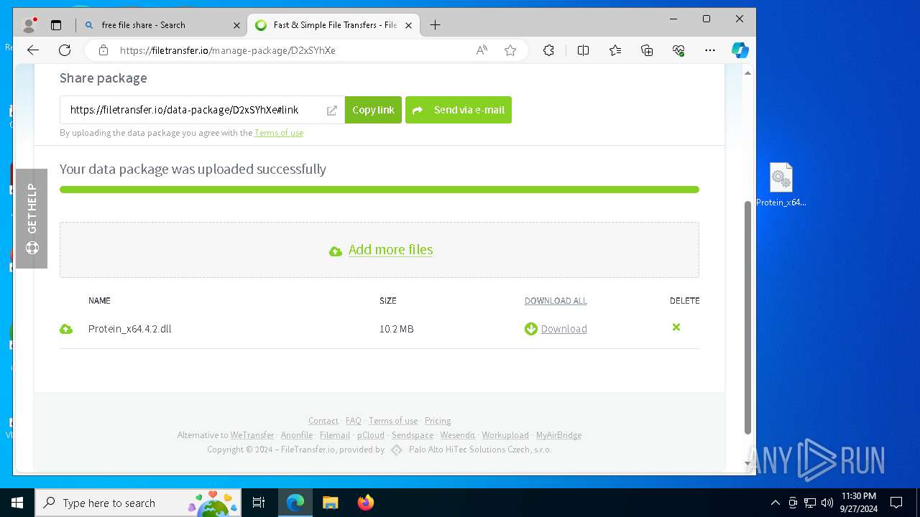Viewport: 920px width, 517px height.
Task: Open the GET HELP side tab
Action: point(32,218)
